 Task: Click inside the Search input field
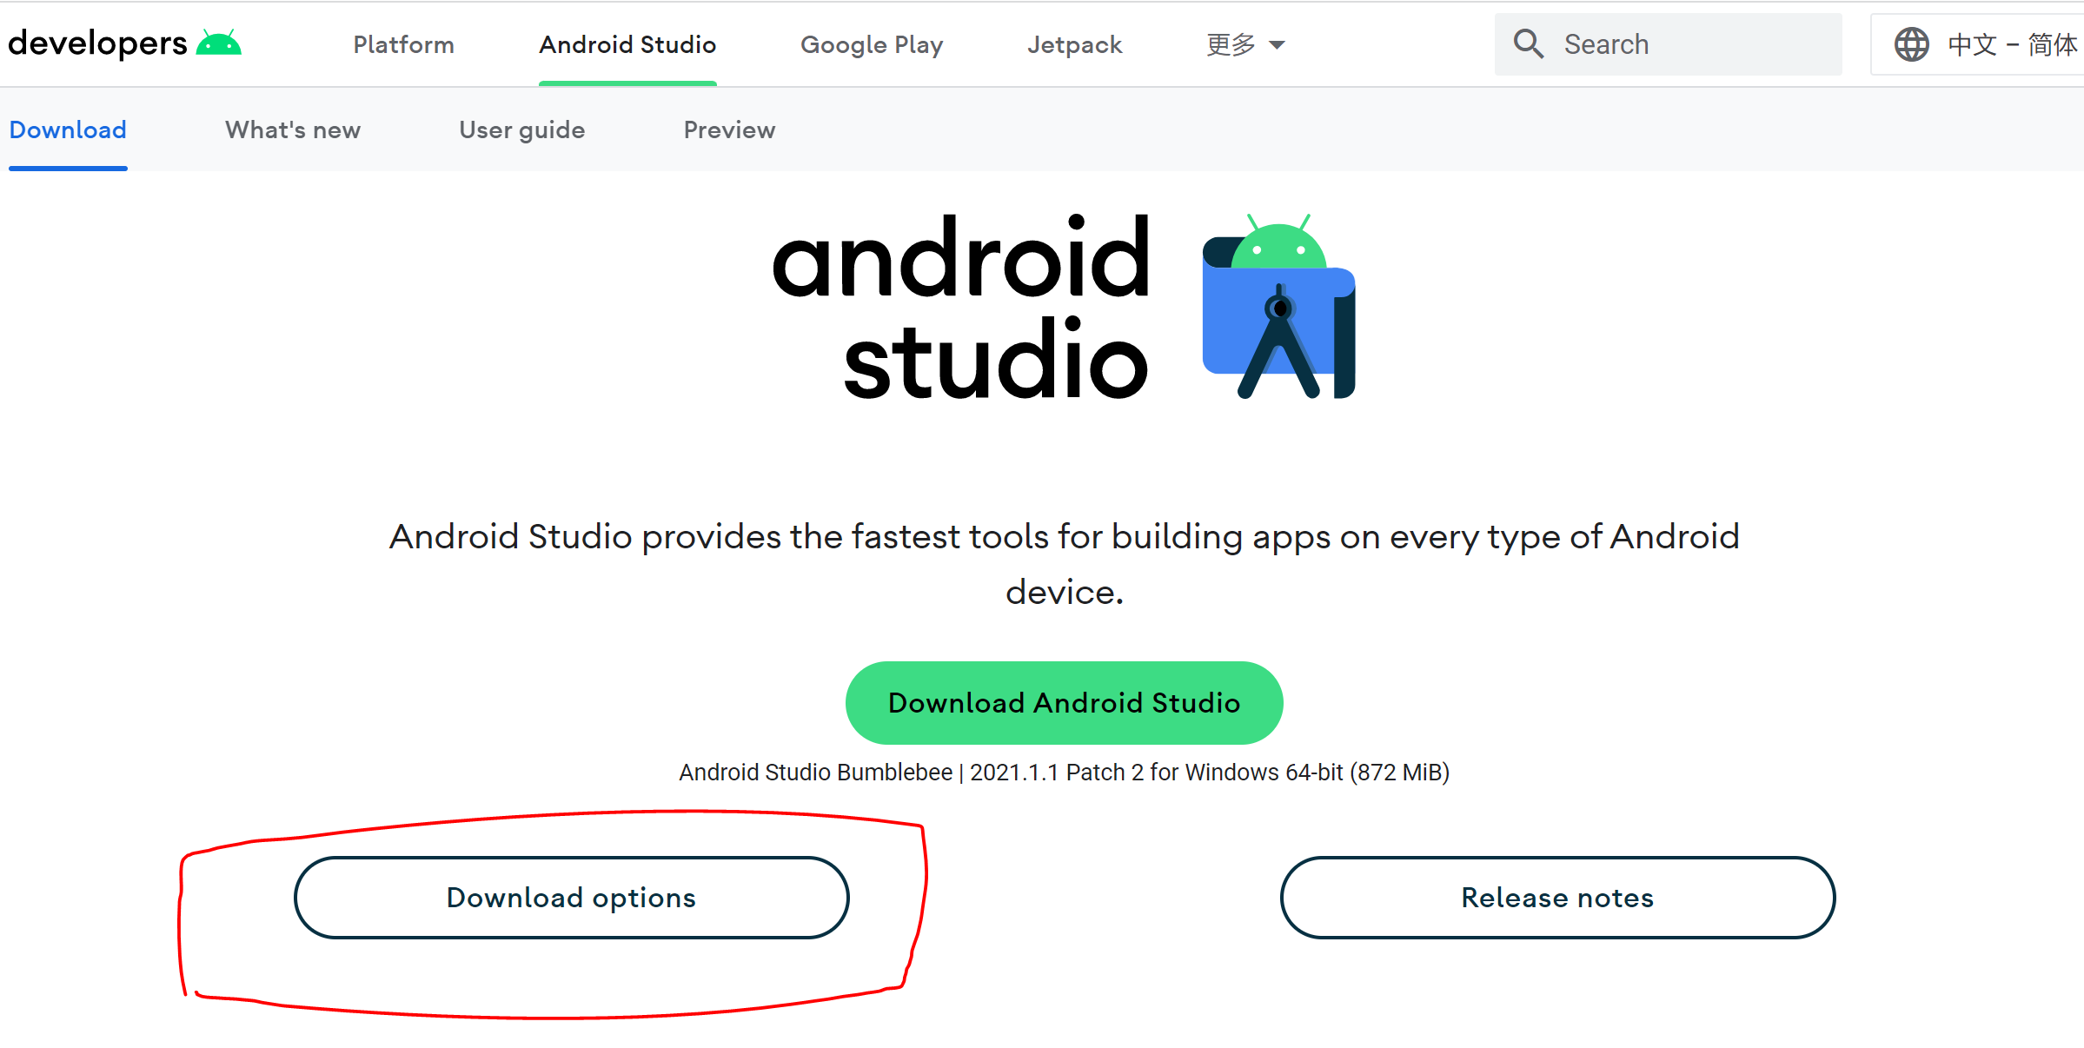coord(1695,43)
